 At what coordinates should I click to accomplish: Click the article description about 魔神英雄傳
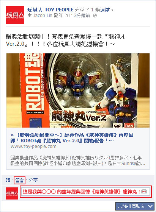click(x=78, y=161)
